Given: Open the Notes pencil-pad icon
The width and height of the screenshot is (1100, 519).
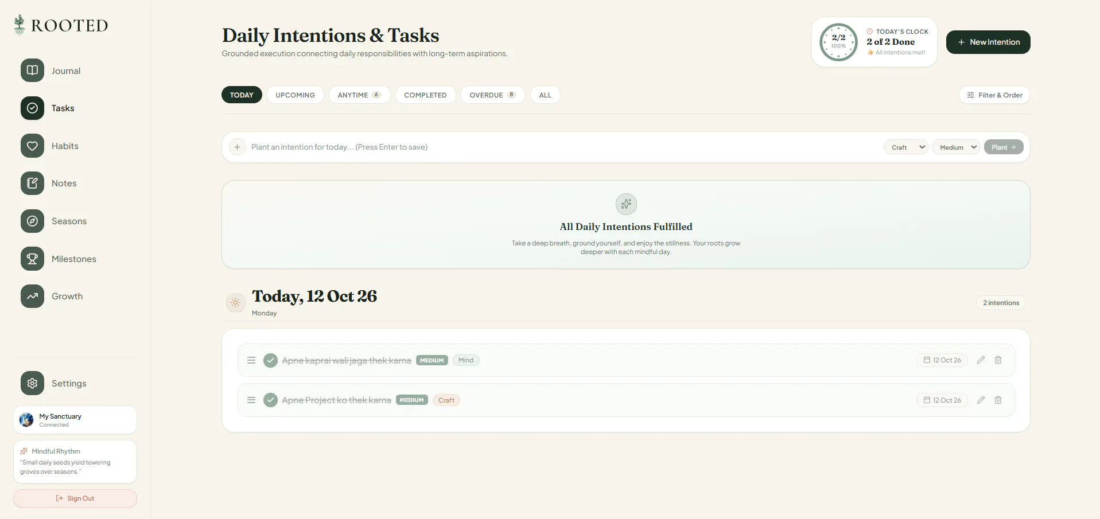Looking at the screenshot, I should tap(32, 183).
